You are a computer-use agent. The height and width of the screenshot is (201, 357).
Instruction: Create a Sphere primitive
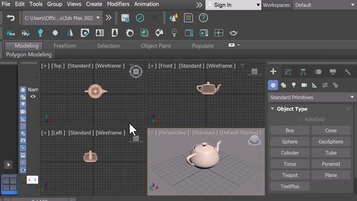point(290,142)
